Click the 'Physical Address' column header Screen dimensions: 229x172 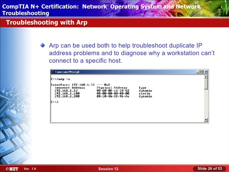[x=112, y=88]
